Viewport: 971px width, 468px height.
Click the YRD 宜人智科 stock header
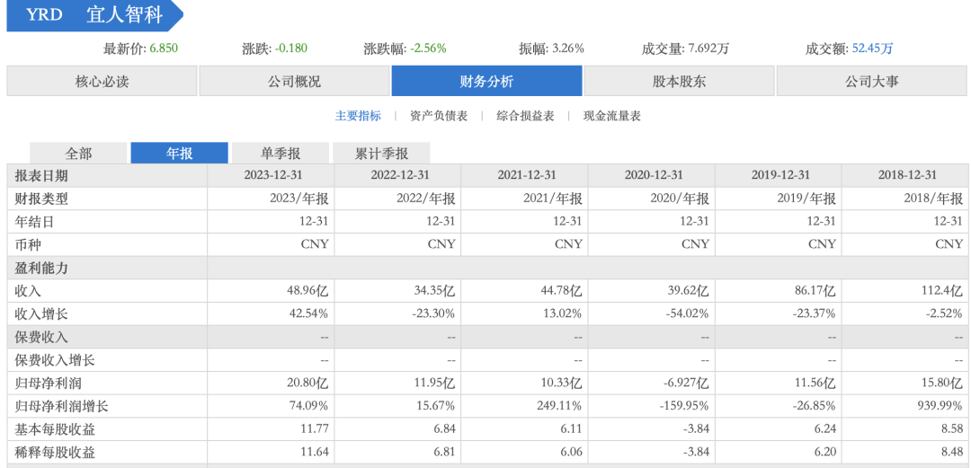pyautogui.click(x=94, y=15)
